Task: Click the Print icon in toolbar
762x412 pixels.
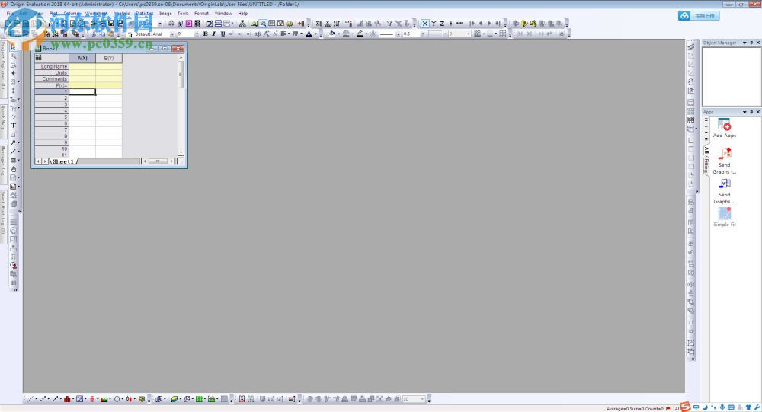Action: click(x=171, y=24)
